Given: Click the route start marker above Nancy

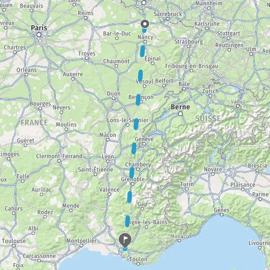Looking at the screenshot, I should [145, 24].
